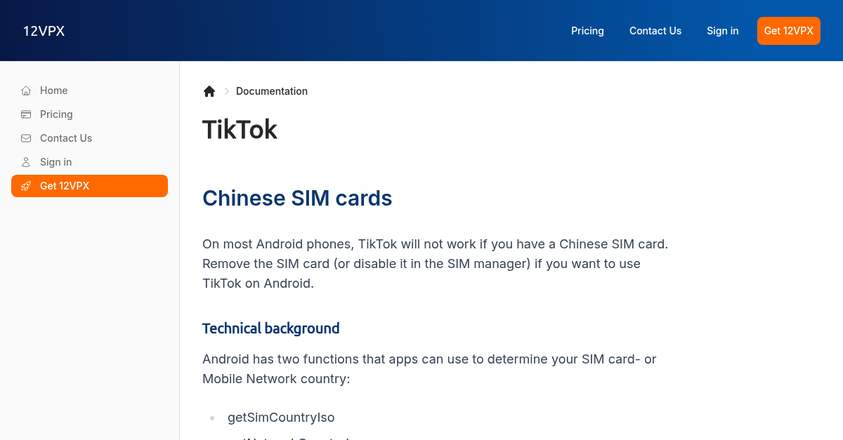Click the Chinese SIM cards section heading
This screenshot has height=440, width=843.
tap(297, 198)
